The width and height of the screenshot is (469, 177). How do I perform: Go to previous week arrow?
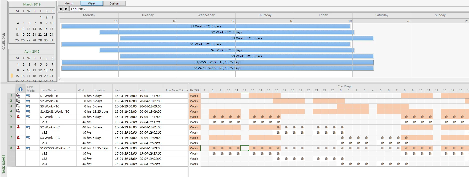(x=60, y=9)
